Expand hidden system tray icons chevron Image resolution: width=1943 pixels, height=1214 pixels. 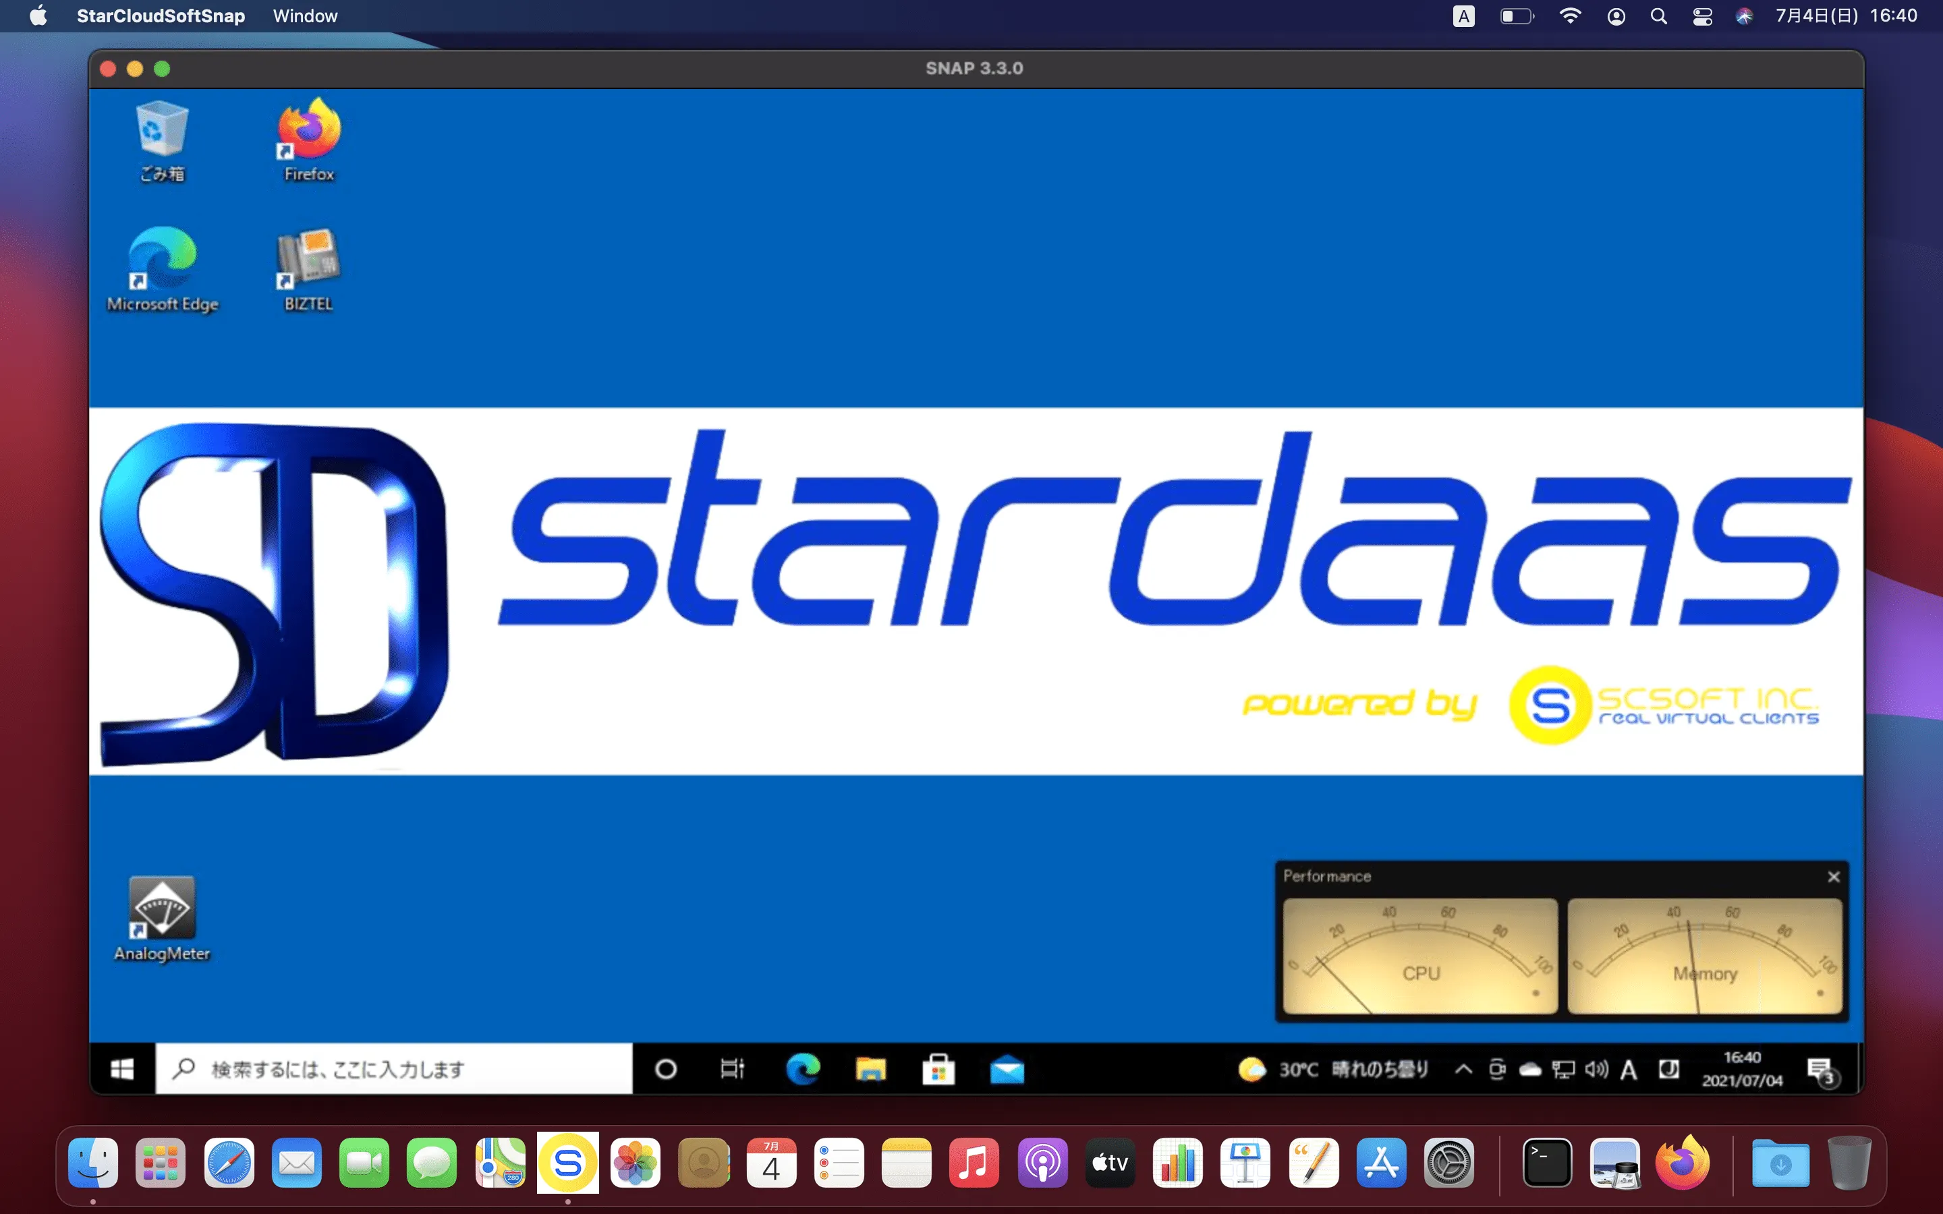(x=1463, y=1069)
